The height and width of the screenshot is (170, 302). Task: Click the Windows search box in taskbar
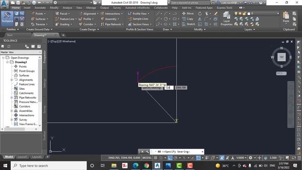click(x=49, y=166)
